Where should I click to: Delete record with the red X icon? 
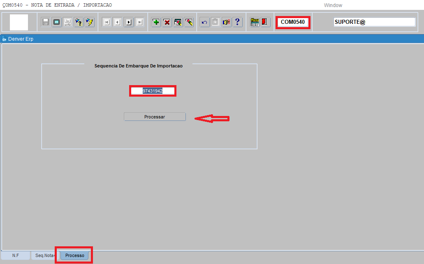(x=167, y=22)
